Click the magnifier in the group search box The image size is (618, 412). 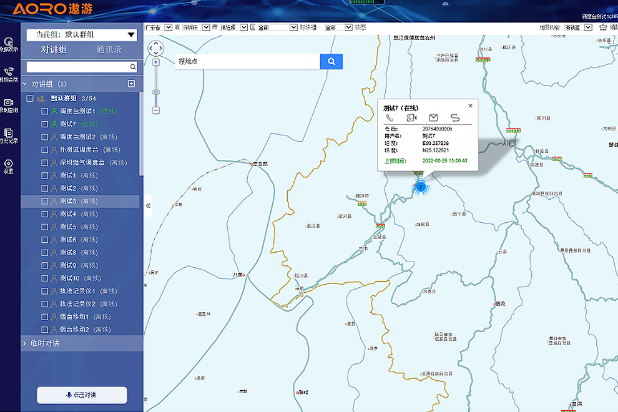click(x=133, y=67)
